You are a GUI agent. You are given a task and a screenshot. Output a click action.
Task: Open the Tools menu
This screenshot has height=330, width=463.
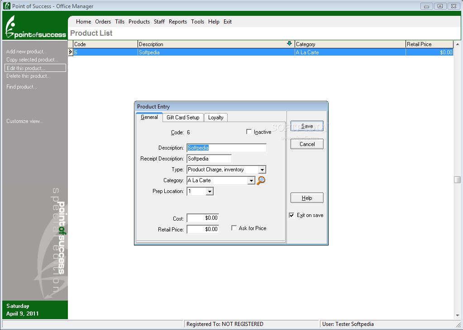pyautogui.click(x=197, y=22)
